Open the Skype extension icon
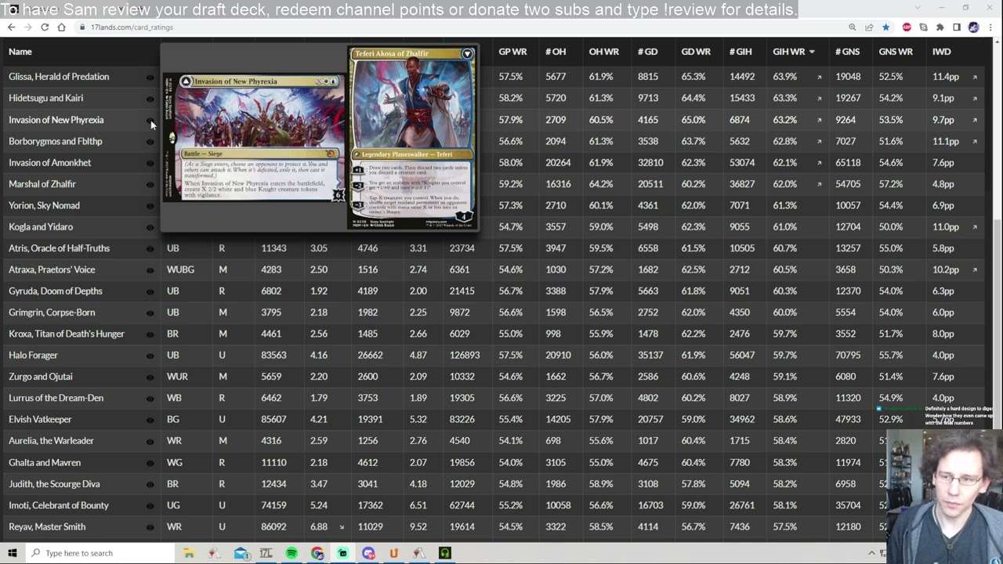The width and height of the screenshot is (1003, 564). (923, 27)
